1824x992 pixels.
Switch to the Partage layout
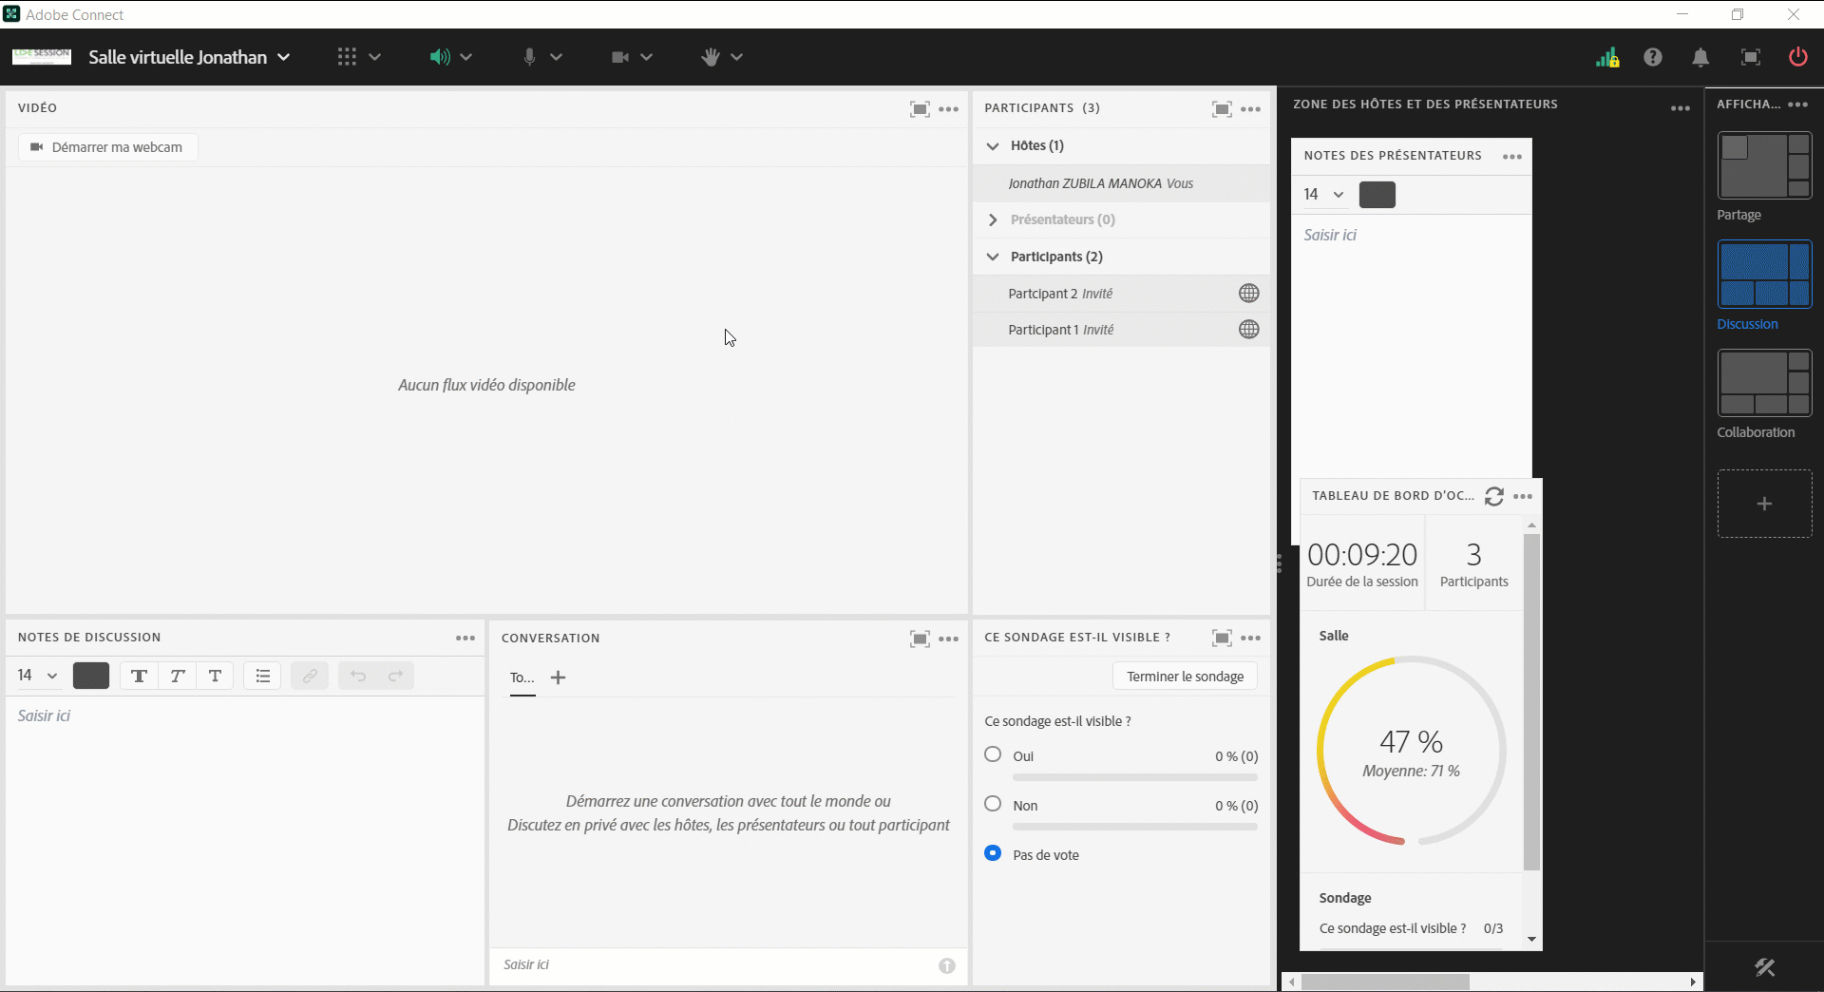[x=1764, y=166]
